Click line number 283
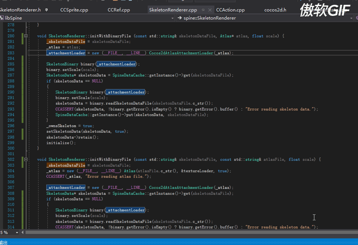Image resolution: width=358 pixels, height=245 pixels. [11, 53]
